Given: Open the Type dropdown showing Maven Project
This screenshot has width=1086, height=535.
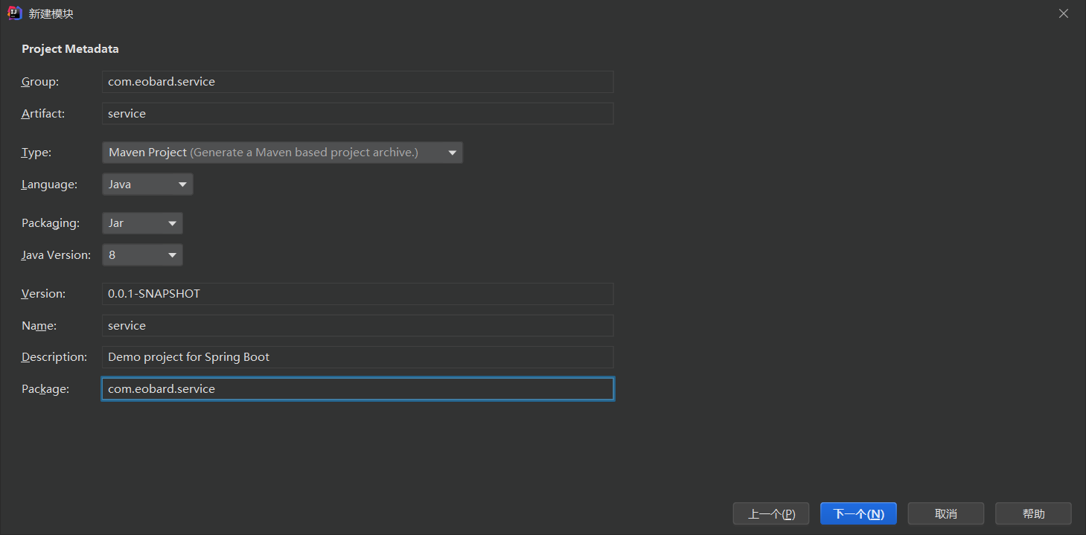Looking at the screenshot, I should 282,153.
